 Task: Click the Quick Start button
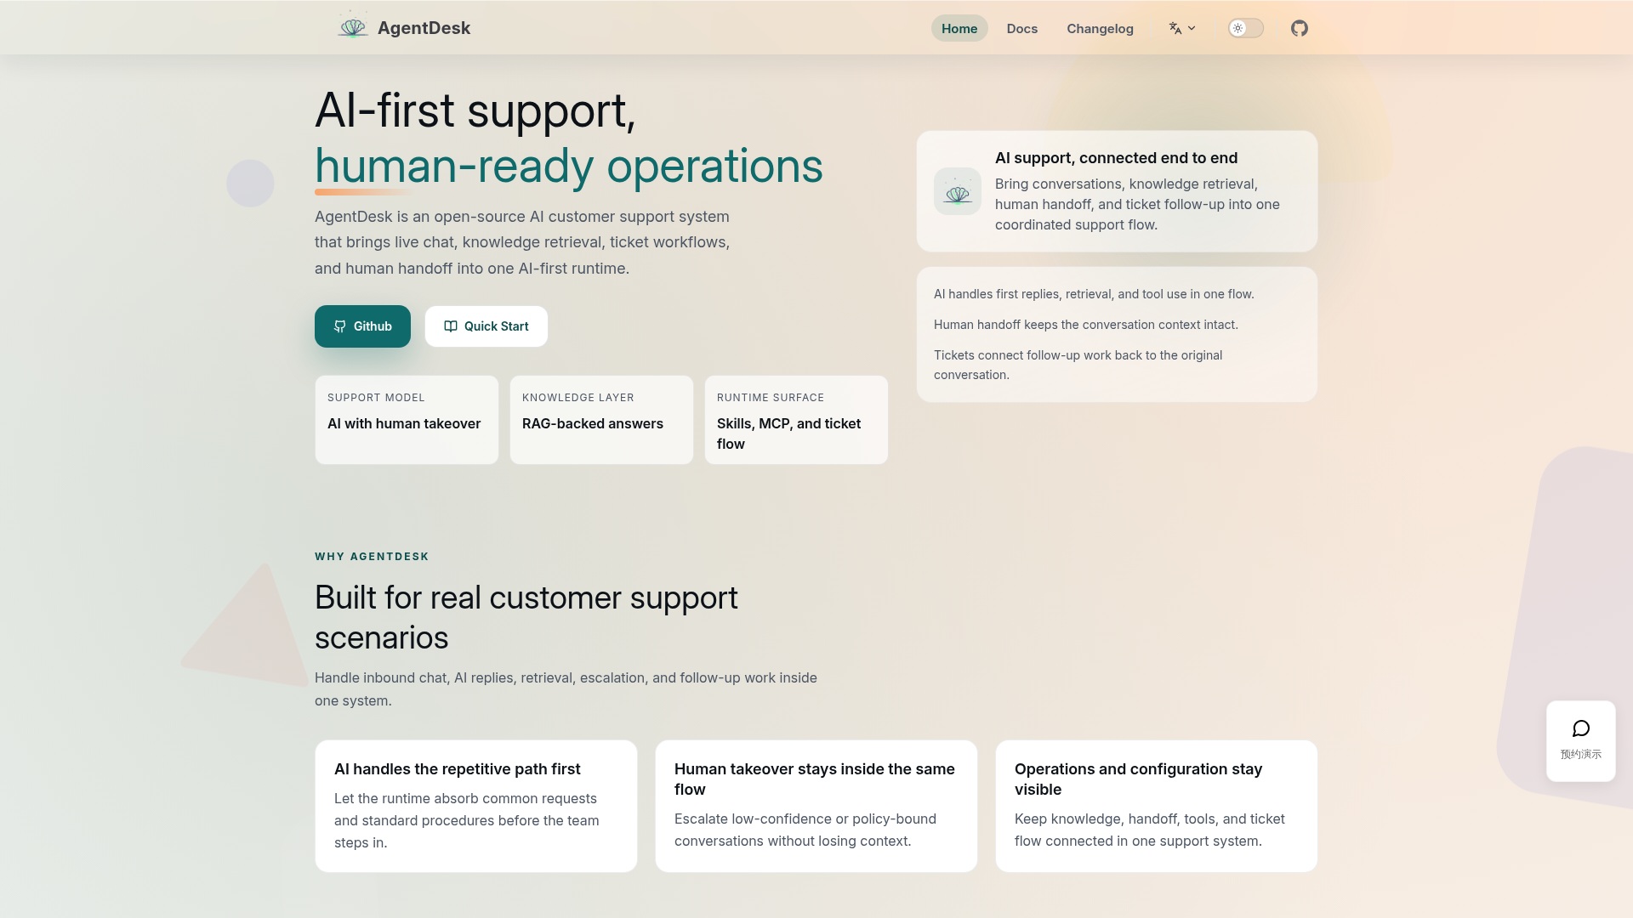[486, 326]
